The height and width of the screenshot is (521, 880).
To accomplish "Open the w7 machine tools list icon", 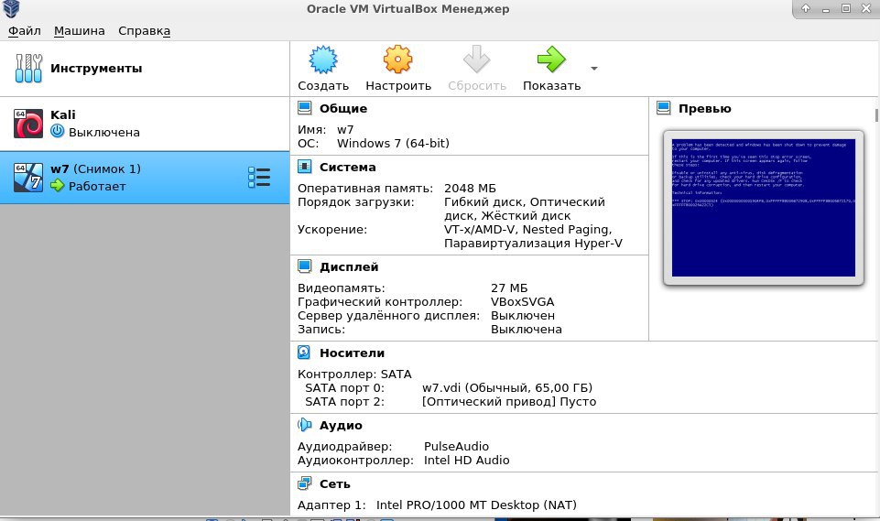I will 259,178.
